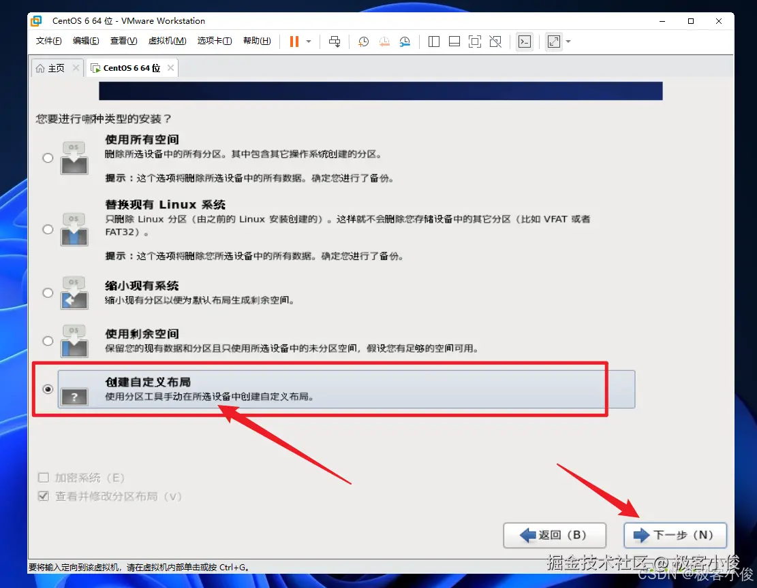Click the 替换现有 Linux 系统 heading text
This screenshot has width=757, height=588.
point(165,205)
